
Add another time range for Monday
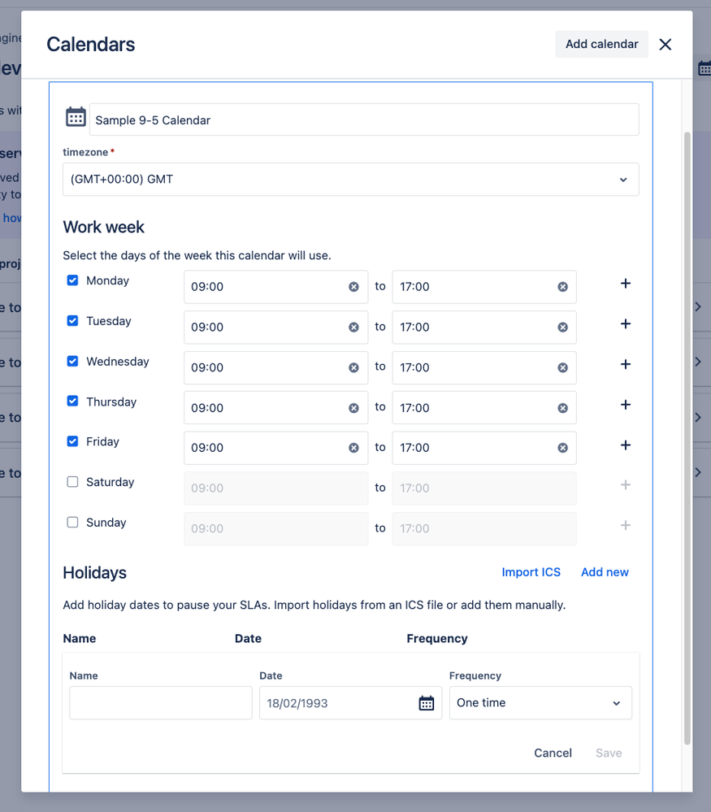pos(626,284)
